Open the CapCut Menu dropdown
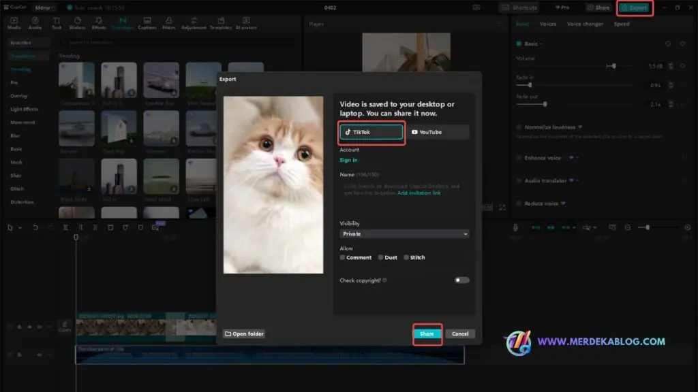This screenshot has width=698, height=392. (x=44, y=7)
